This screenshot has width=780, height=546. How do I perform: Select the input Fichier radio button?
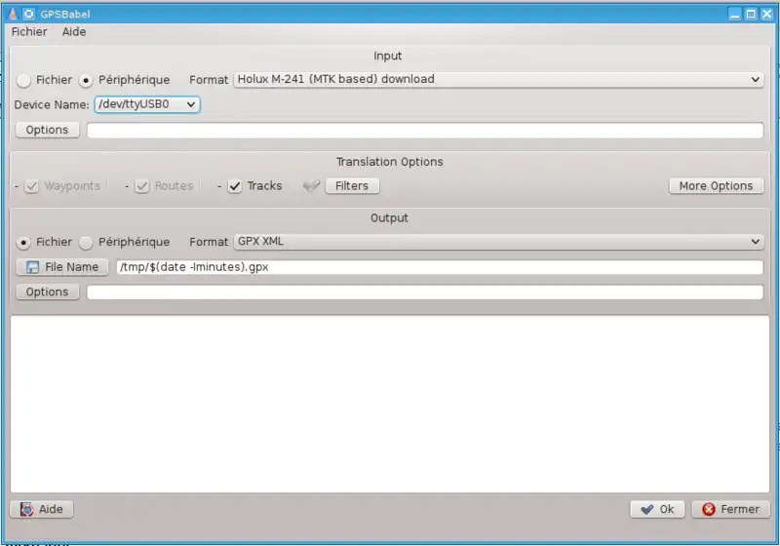tap(23, 80)
